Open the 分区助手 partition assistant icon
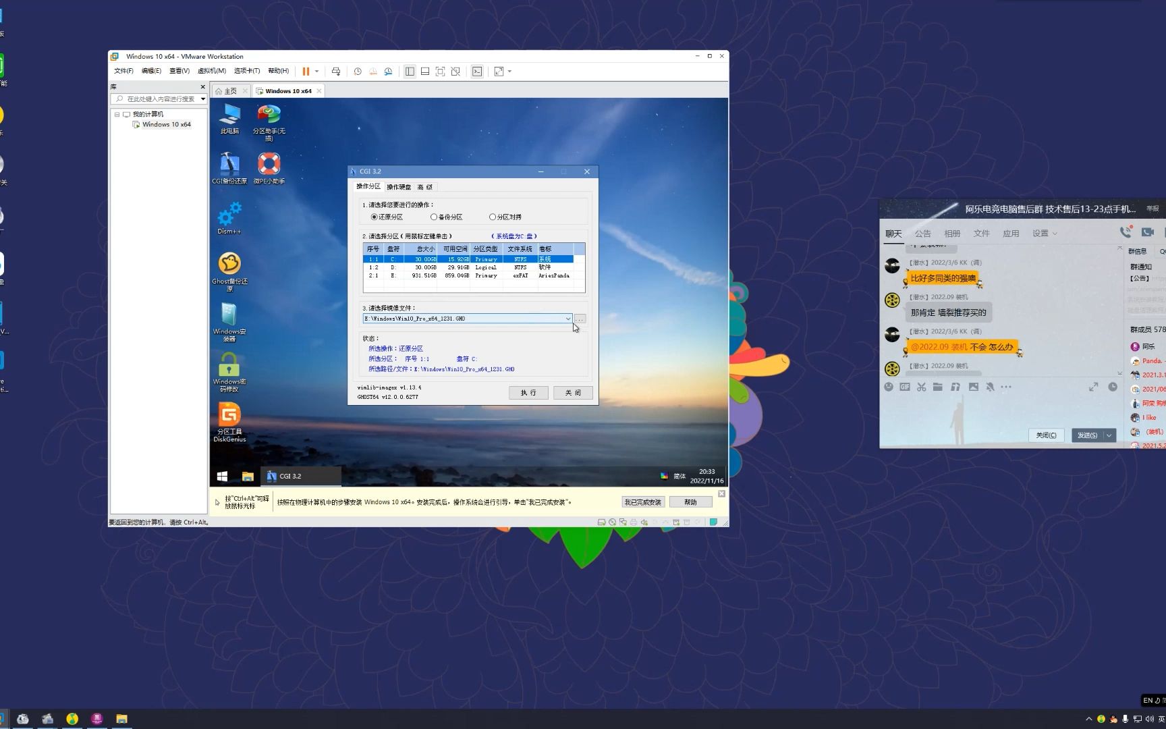The image size is (1166, 729). (269, 123)
